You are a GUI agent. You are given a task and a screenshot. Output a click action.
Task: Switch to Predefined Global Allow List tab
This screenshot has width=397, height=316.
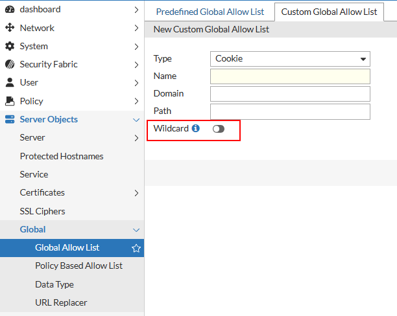(210, 12)
